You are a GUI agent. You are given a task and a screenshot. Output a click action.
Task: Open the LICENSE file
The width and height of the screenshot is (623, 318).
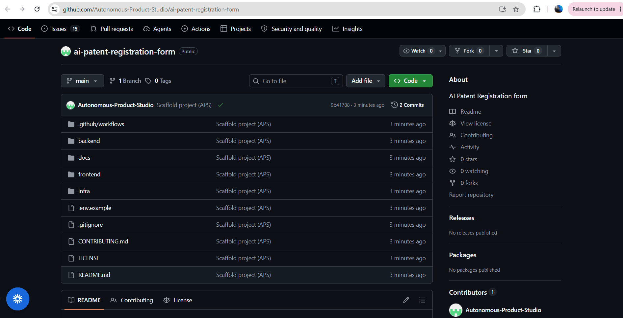[89, 258]
